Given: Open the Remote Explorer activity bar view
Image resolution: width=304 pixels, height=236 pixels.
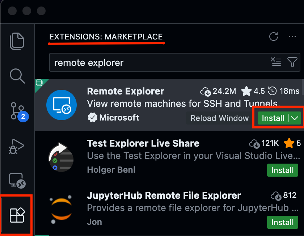Looking at the screenshot, I should click(17, 181).
